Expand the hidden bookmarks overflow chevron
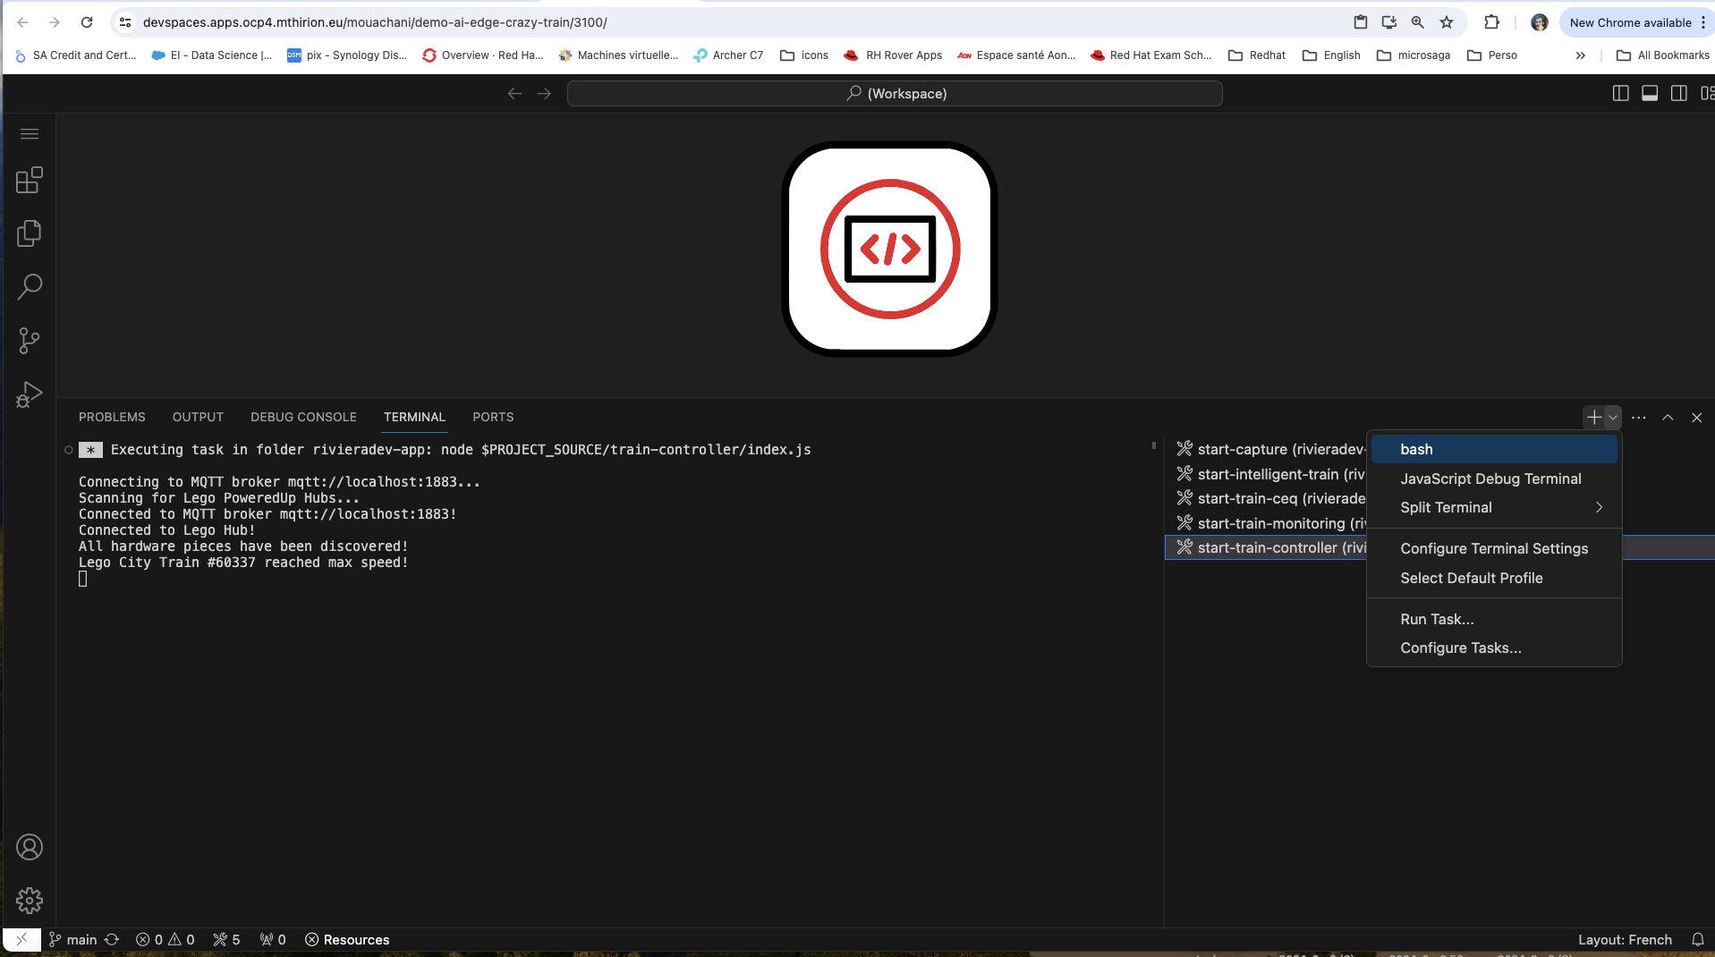The width and height of the screenshot is (1715, 957). coord(1581,55)
